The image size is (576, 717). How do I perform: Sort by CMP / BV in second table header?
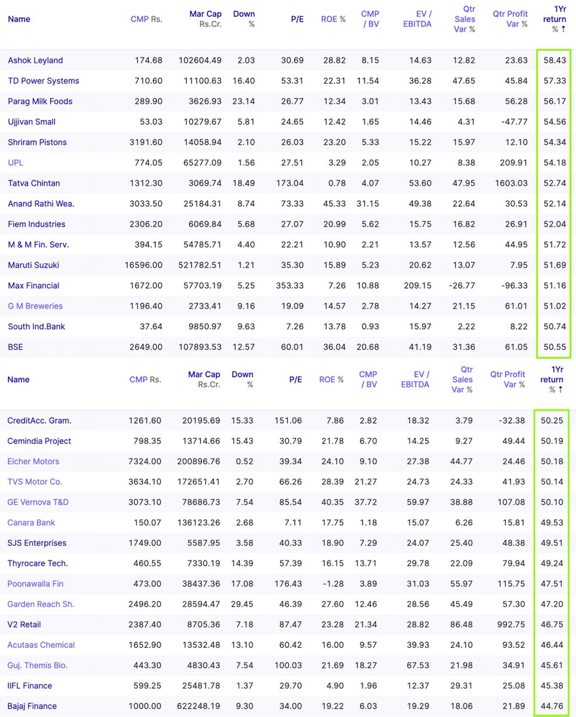click(368, 379)
